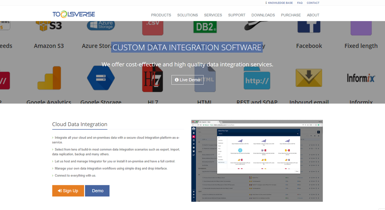This screenshot has height=210, width=385.
Task: Click the green DB2 icon
Action: 205,27
